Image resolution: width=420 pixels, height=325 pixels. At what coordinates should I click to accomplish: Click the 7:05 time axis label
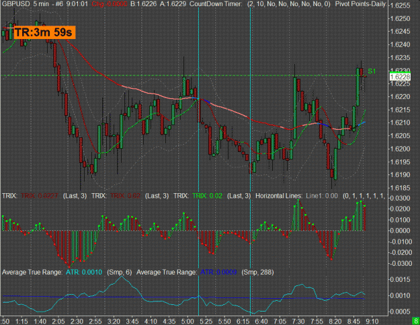tap(280, 321)
